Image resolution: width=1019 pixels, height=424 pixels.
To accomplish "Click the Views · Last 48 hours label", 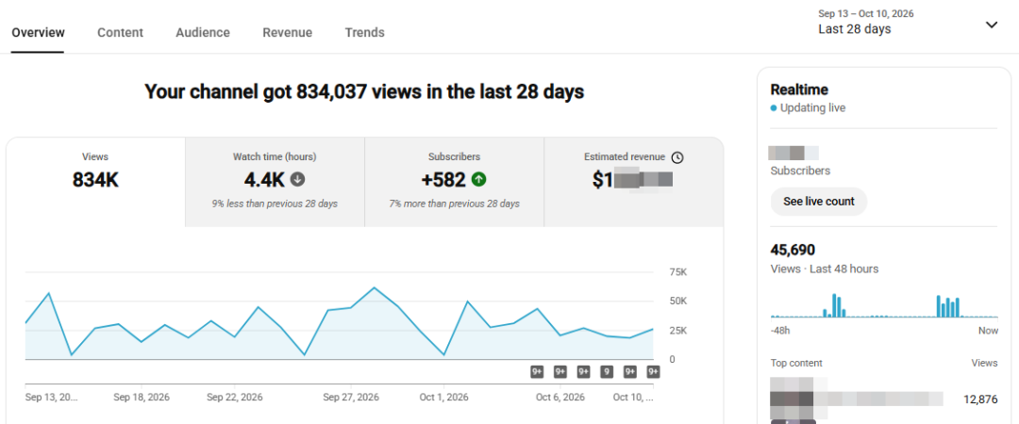I will [x=825, y=269].
